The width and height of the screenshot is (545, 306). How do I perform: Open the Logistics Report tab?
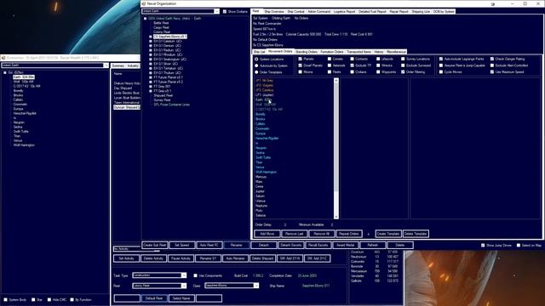(x=344, y=11)
